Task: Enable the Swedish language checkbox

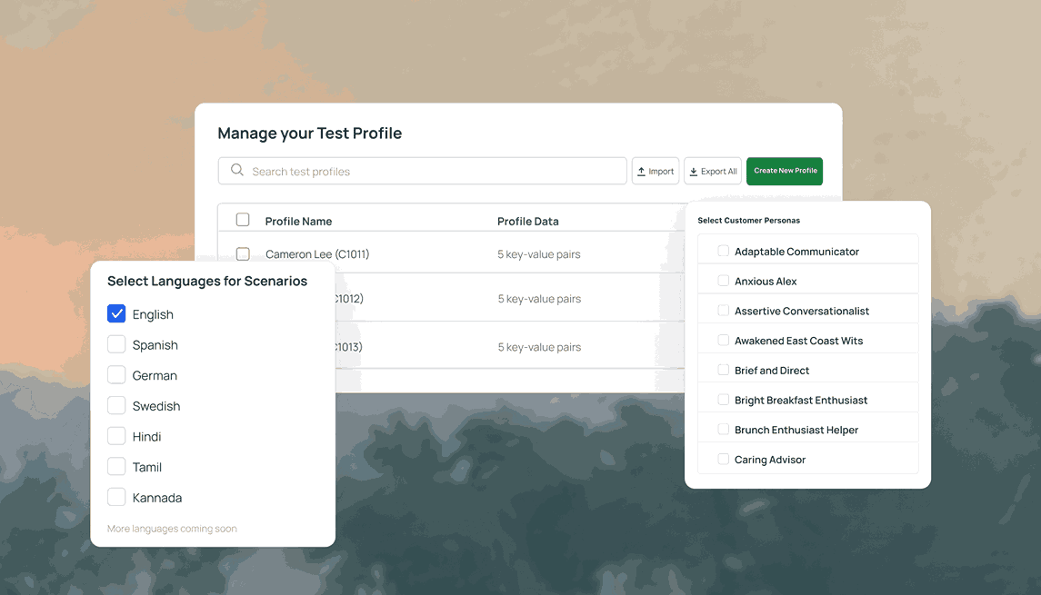Action: point(116,405)
